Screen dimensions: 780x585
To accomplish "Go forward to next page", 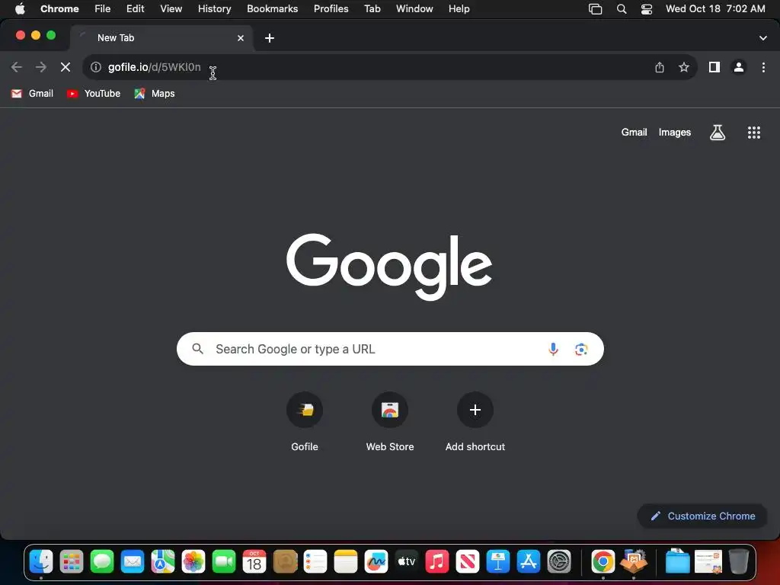I will 41,67.
